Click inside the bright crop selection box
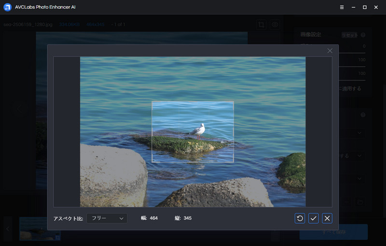This screenshot has width=386, height=246. pos(193,132)
